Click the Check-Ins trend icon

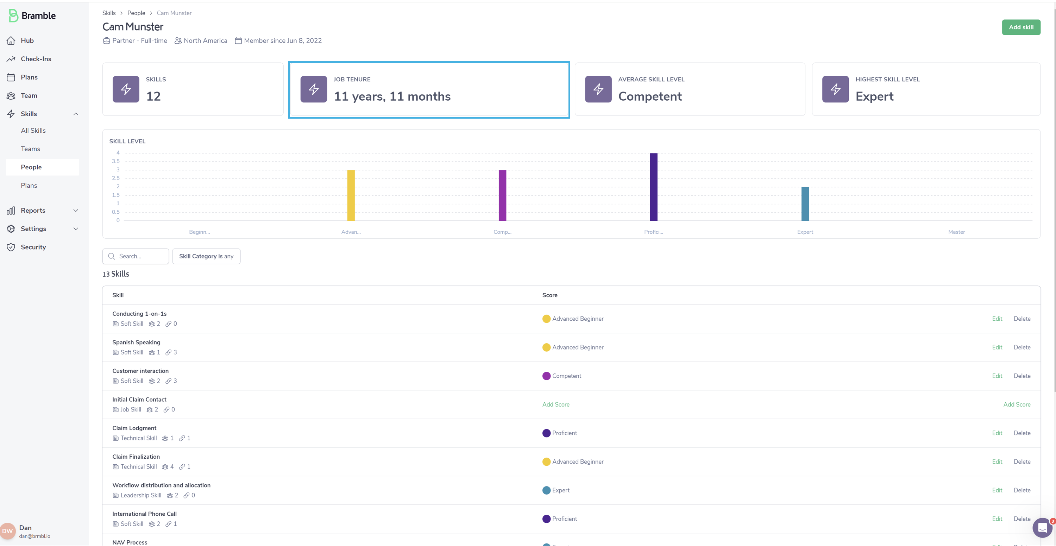click(x=11, y=59)
